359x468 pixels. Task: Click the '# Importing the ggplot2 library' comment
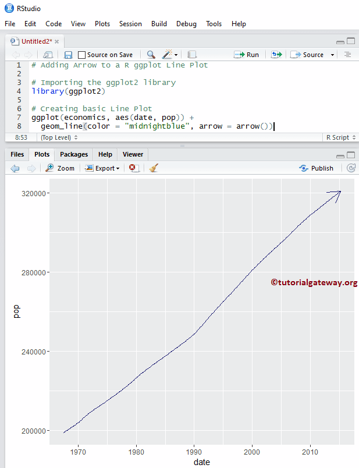pos(104,83)
